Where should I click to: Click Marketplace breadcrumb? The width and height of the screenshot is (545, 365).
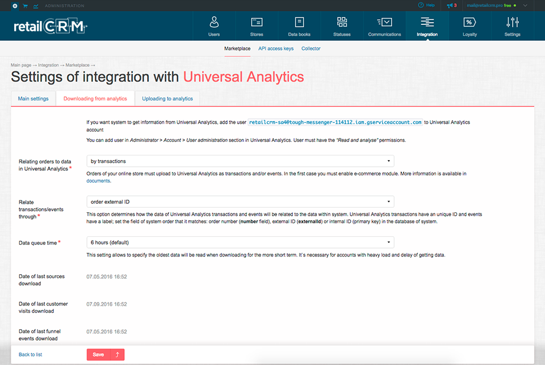pos(78,65)
